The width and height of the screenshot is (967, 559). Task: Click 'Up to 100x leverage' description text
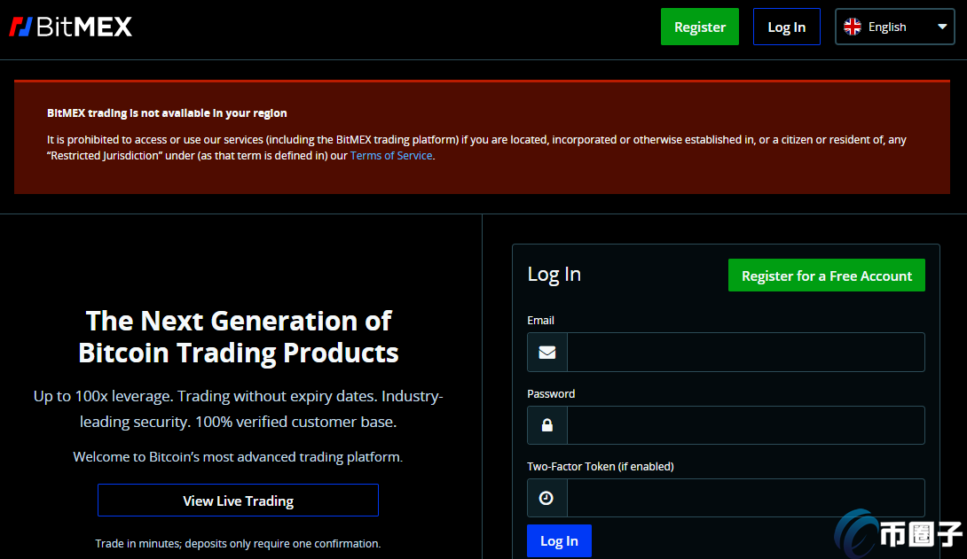[x=238, y=408]
